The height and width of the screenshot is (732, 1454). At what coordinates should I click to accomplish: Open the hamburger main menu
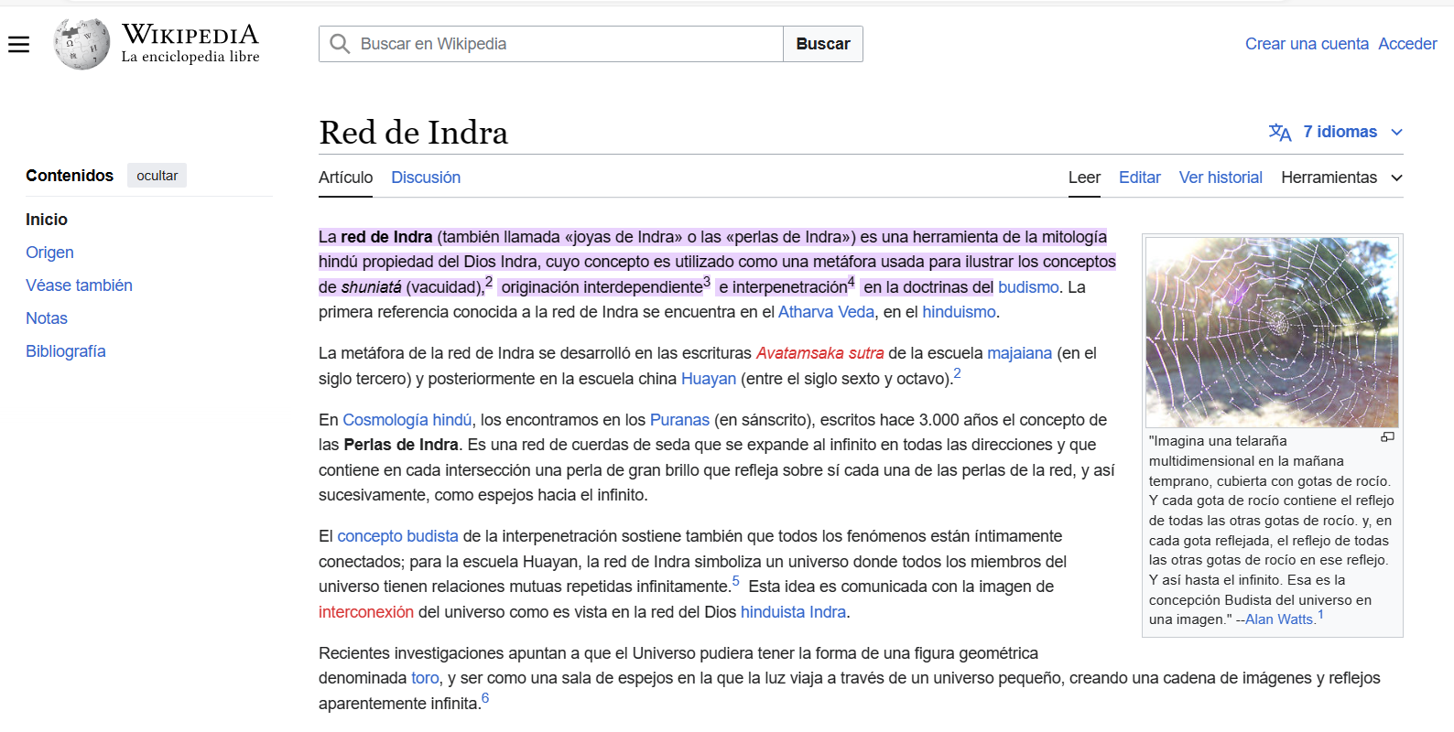(18, 44)
